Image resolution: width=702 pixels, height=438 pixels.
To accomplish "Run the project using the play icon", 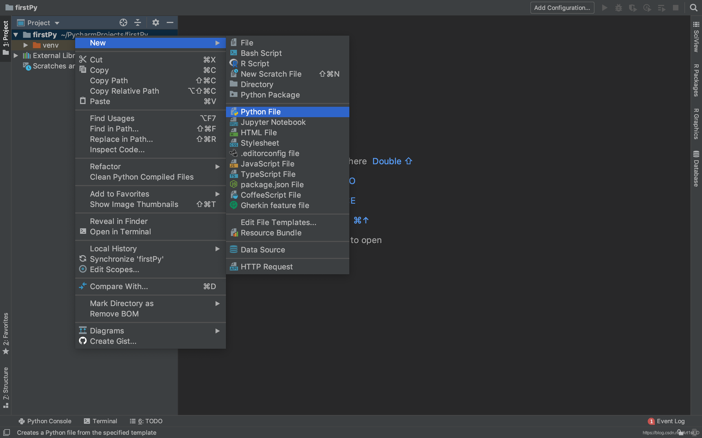I will coord(605,8).
